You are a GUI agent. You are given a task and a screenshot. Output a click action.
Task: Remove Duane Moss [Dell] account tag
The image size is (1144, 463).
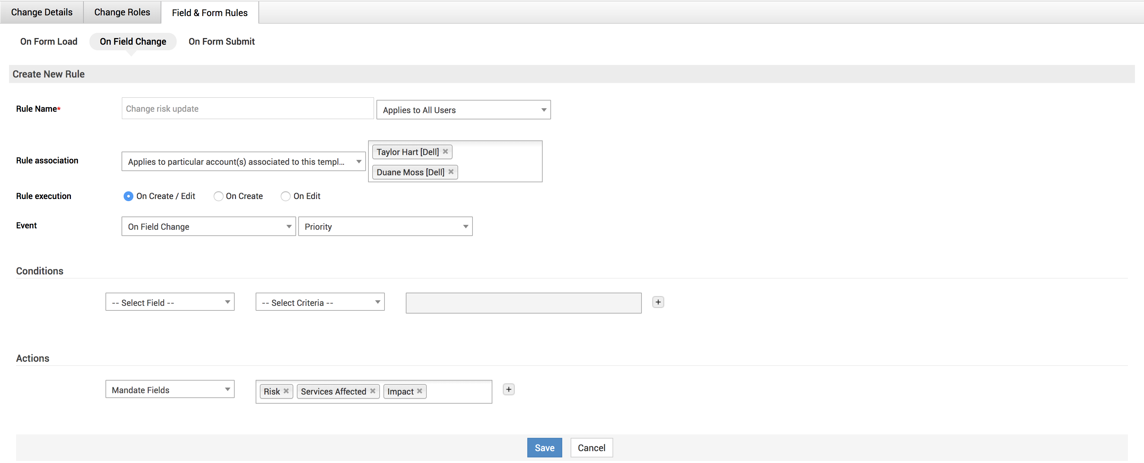451,172
